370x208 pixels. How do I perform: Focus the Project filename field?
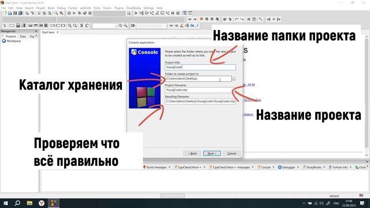pyautogui.click(x=200, y=90)
